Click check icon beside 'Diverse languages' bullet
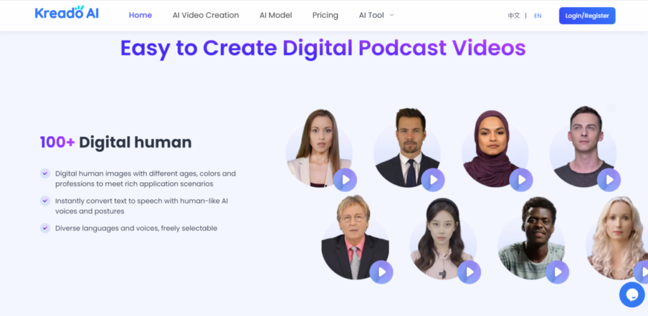This screenshot has width=648, height=316. [x=45, y=228]
